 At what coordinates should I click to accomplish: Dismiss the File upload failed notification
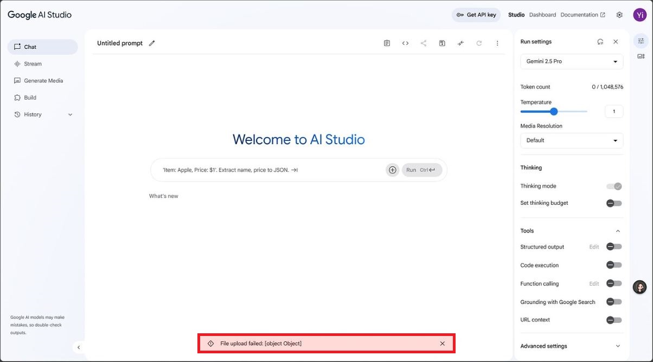443,344
